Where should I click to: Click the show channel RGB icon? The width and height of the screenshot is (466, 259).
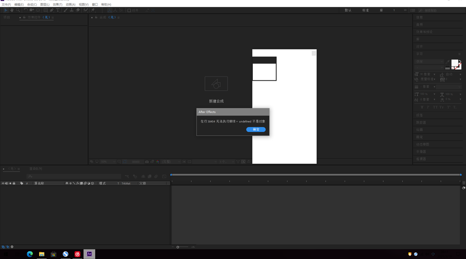tap(157, 162)
